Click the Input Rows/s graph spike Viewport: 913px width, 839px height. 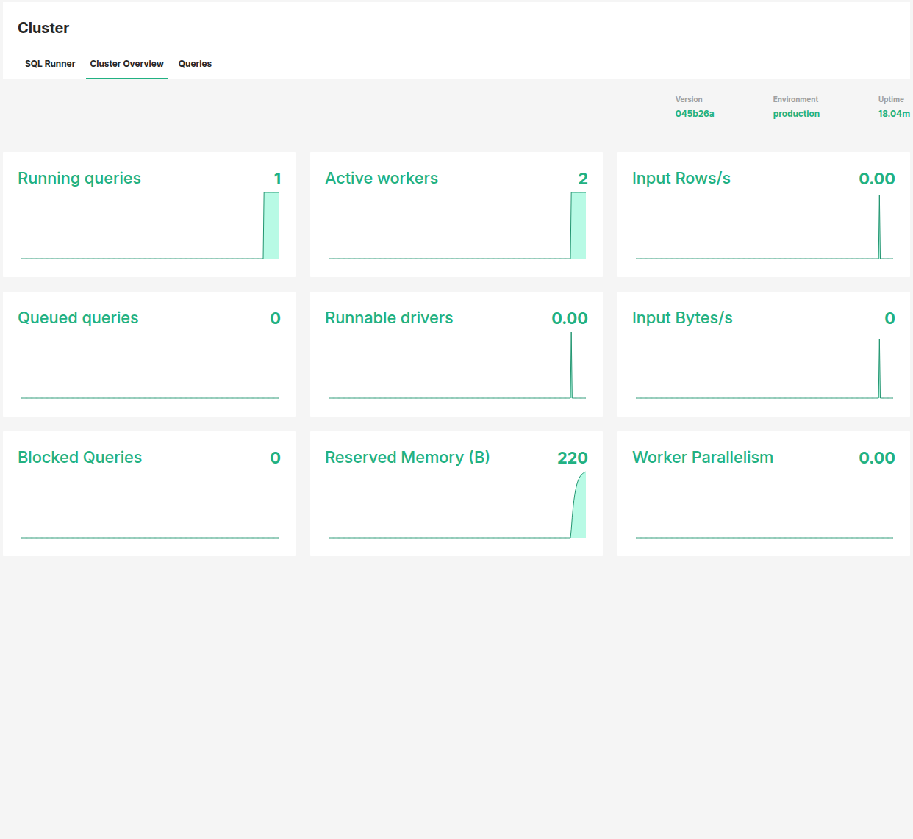pyautogui.click(x=879, y=224)
